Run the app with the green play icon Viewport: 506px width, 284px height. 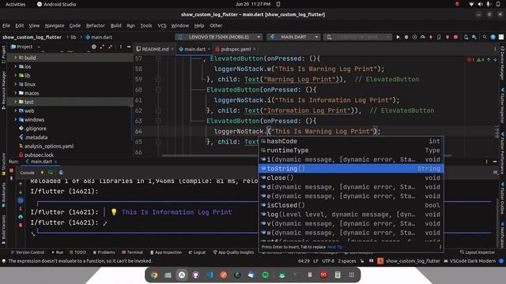pyautogui.click(x=398, y=37)
